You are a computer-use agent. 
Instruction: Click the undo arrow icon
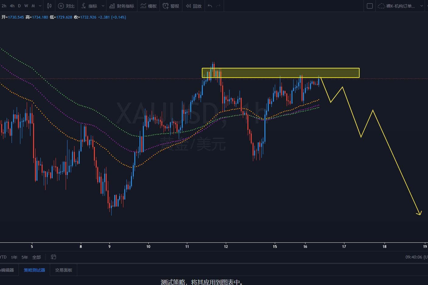(210, 6)
